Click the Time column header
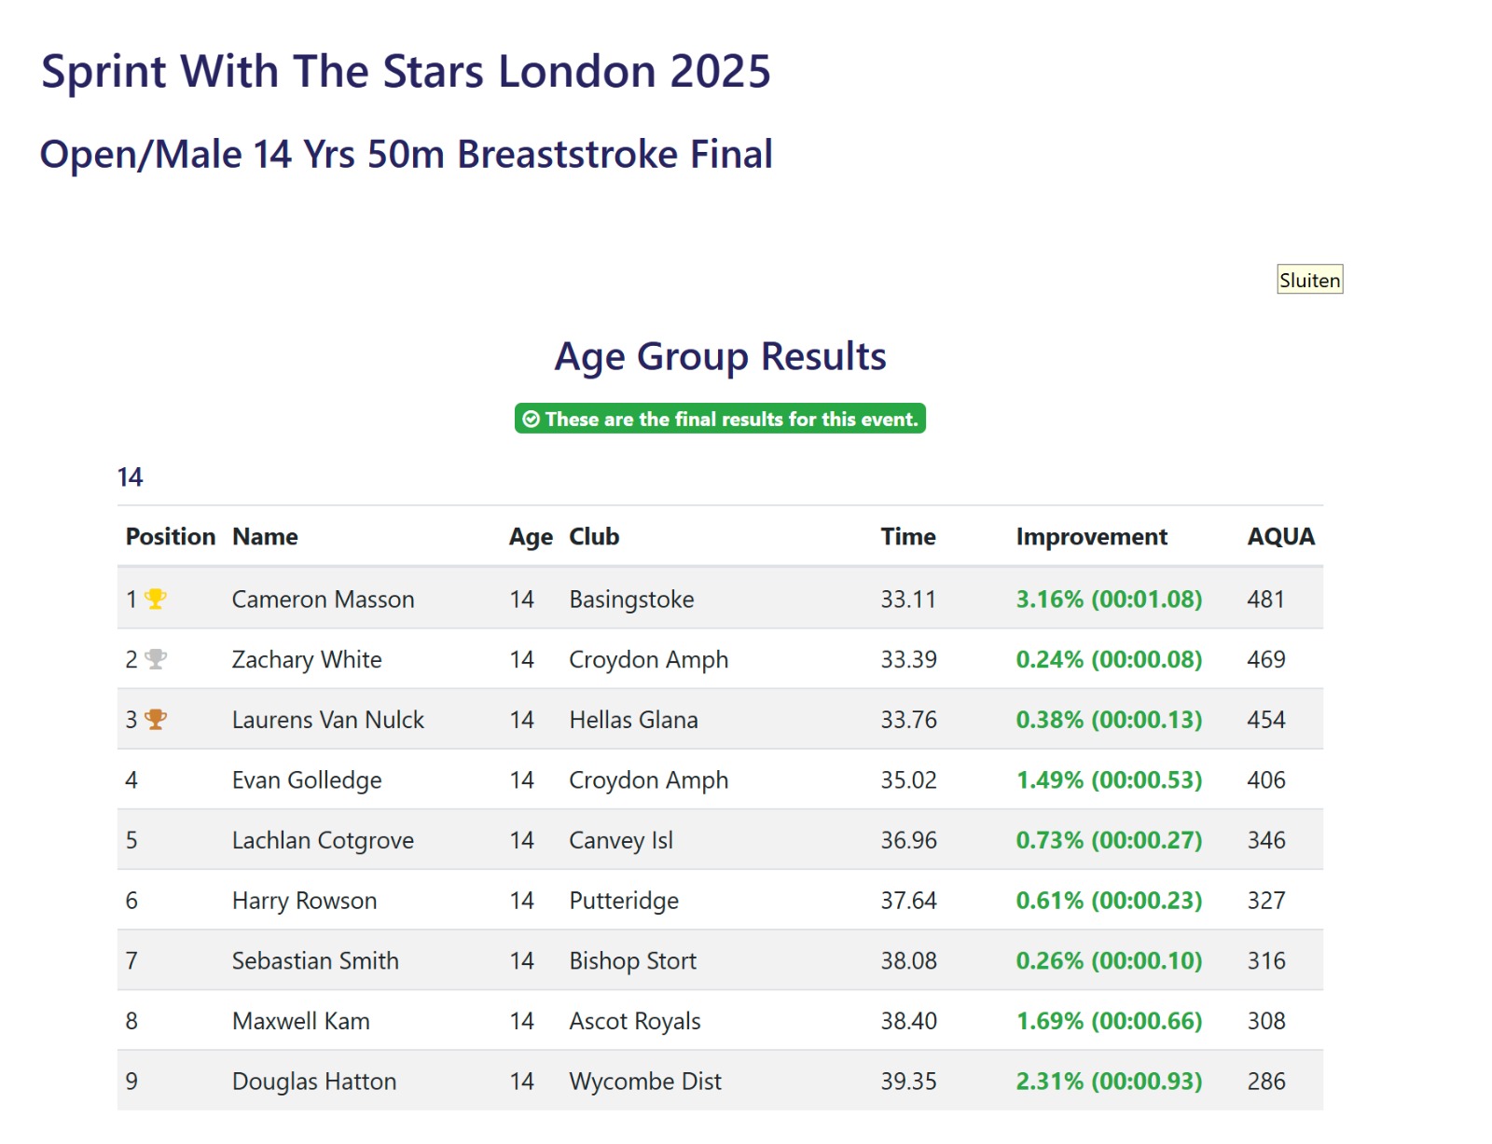1492x1144 pixels. 907,537
